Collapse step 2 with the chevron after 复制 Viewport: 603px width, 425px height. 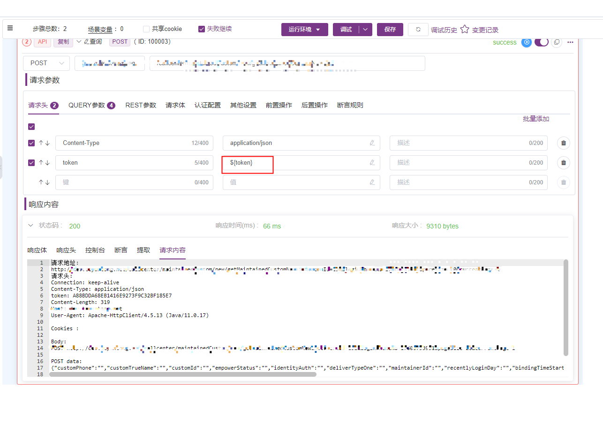tap(79, 41)
